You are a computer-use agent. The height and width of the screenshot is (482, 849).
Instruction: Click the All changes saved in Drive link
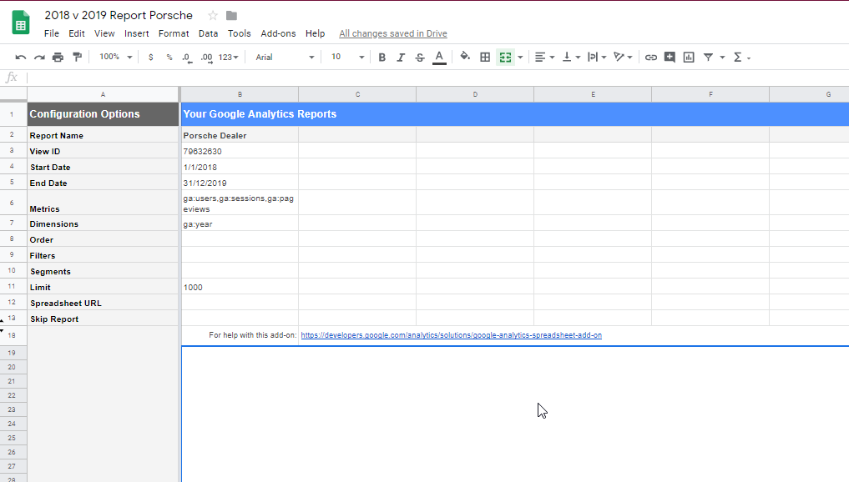pyautogui.click(x=392, y=33)
